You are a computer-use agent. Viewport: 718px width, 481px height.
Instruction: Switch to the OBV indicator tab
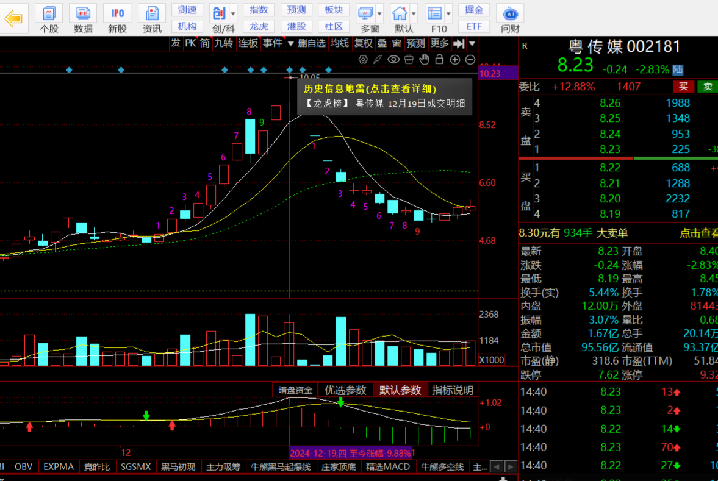23,467
